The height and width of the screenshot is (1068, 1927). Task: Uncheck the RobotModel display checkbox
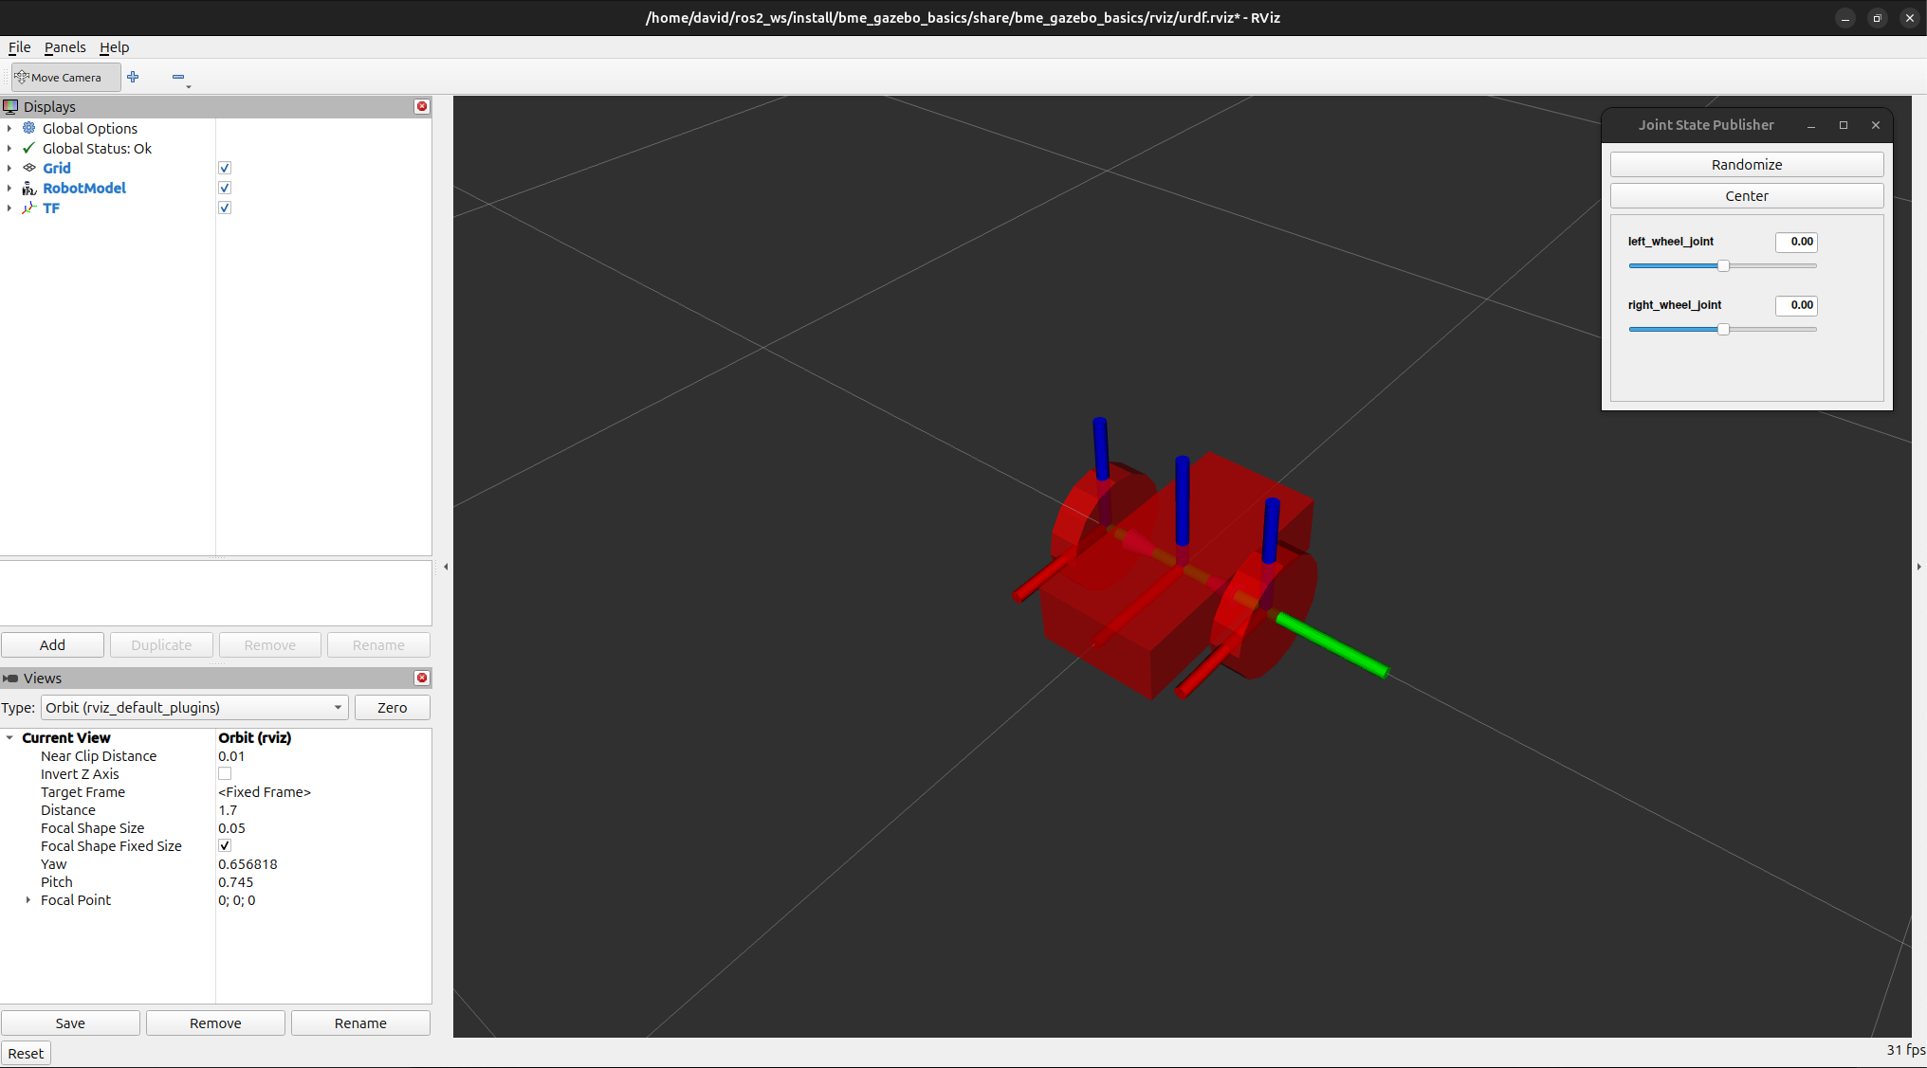click(x=225, y=188)
